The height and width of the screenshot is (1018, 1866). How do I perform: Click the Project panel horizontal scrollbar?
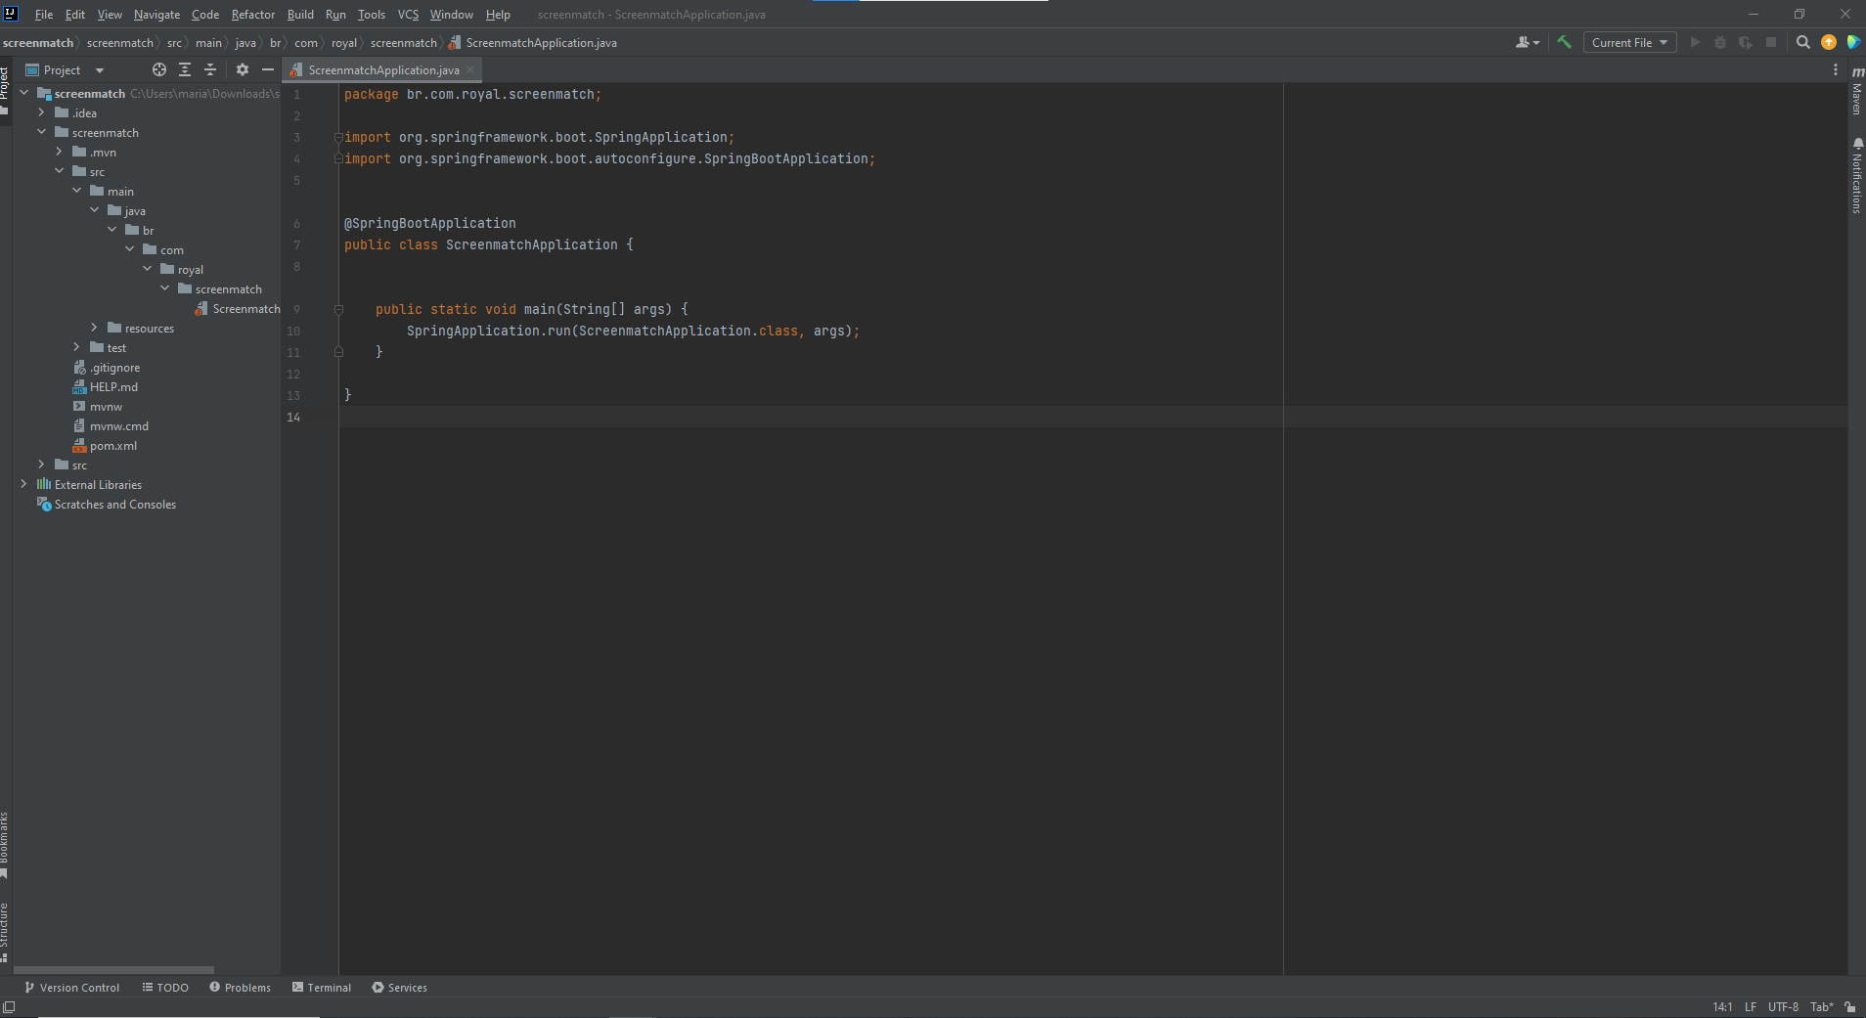pyautogui.click(x=113, y=970)
